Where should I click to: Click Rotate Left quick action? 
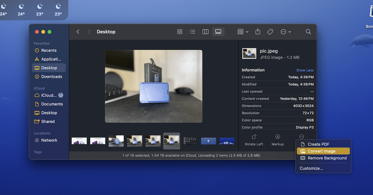pos(254,140)
